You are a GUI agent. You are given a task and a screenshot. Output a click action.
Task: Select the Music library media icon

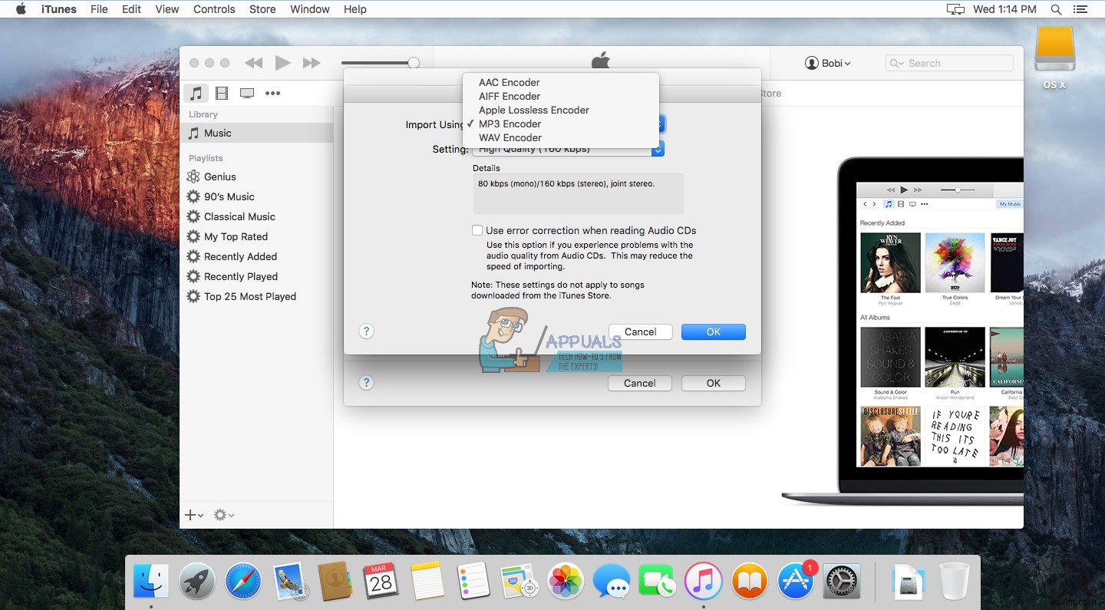[196, 93]
